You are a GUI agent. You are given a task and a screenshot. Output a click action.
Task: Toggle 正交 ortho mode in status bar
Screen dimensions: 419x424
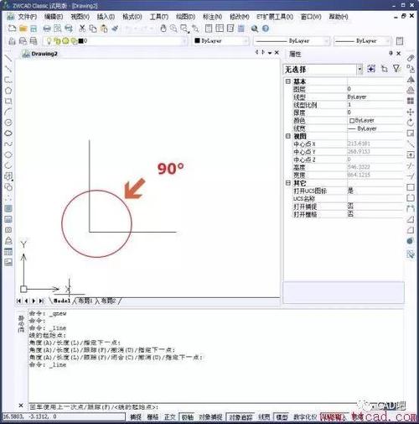(169, 417)
